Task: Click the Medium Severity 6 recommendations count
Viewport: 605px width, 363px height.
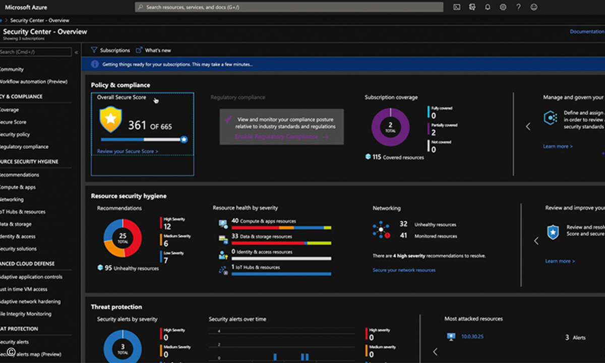Action: (x=166, y=244)
